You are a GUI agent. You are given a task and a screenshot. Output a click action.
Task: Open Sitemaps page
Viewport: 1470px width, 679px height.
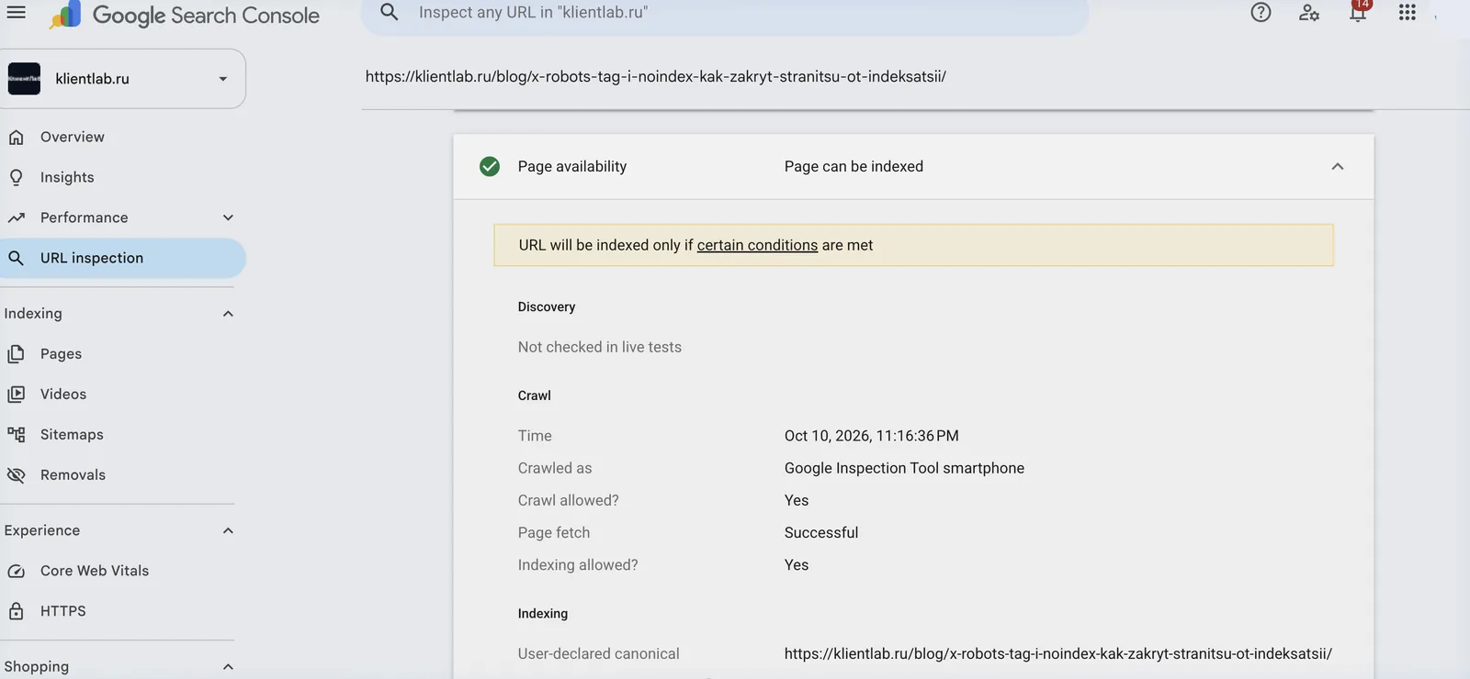(72, 434)
